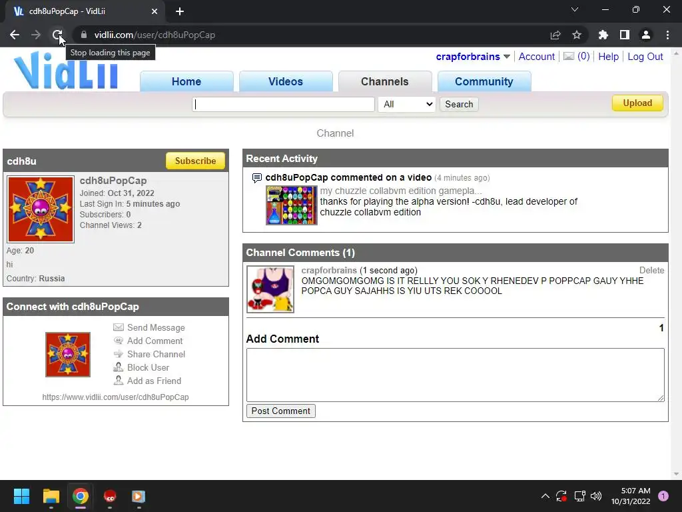Open the media player taskbar icon
Viewport: 682px width, 512px height.
click(x=139, y=496)
